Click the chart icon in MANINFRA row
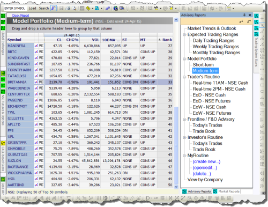 pos(36,46)
